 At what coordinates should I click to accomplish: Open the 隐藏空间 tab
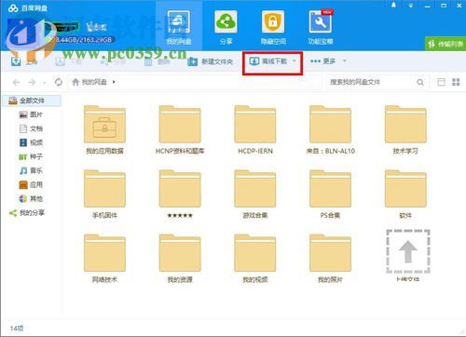(x=273, y=27)
